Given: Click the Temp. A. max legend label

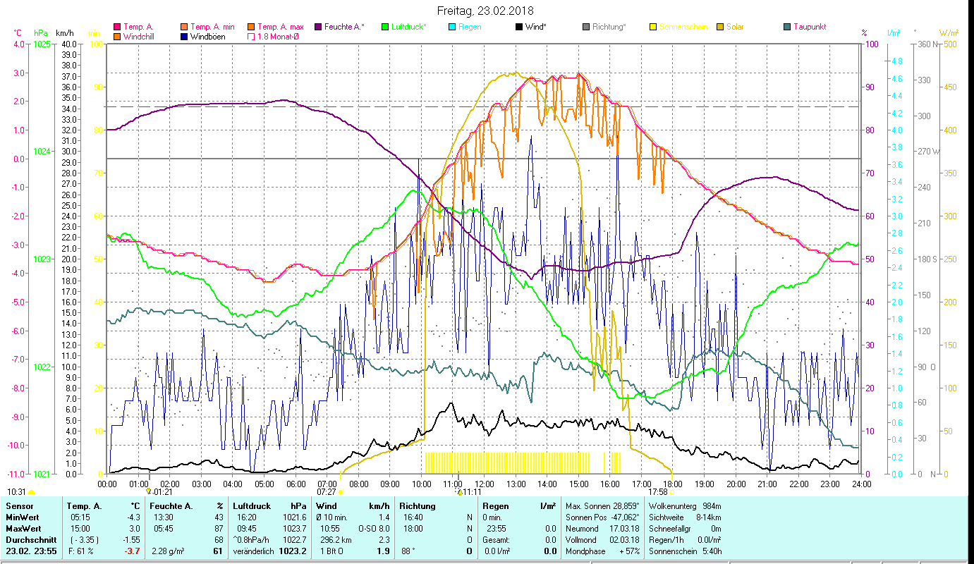Looking at the screenshot, I should pos(280,27).
